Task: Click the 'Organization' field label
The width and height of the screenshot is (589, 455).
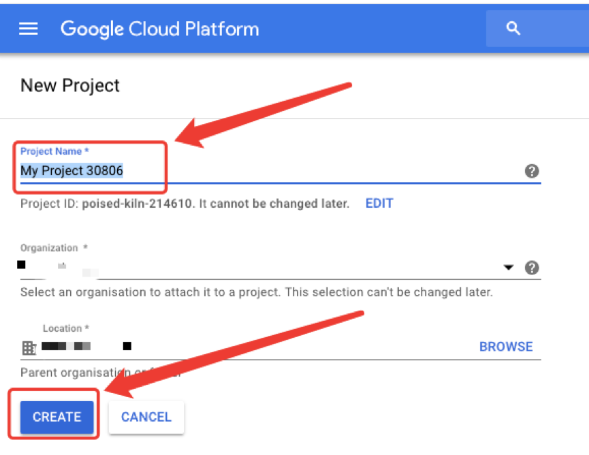Action: point(49,248)
